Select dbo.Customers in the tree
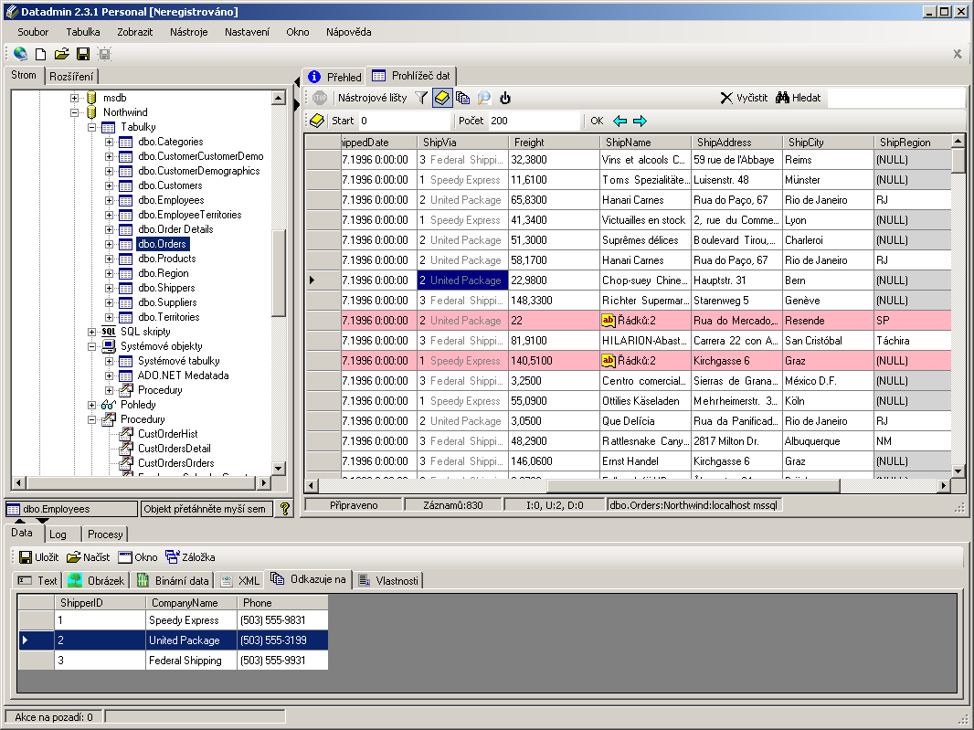974x730 pixels. (170, 185)
